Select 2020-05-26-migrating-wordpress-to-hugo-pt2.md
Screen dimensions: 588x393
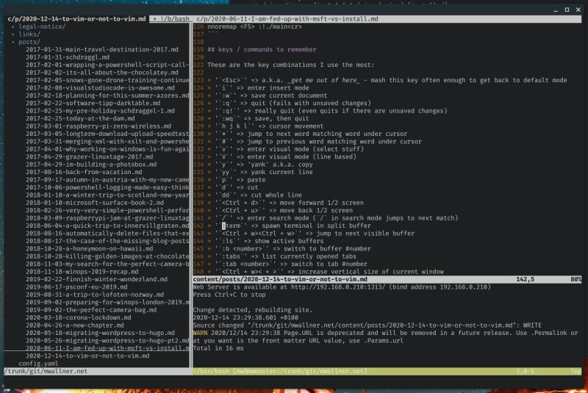click(107, 341)
